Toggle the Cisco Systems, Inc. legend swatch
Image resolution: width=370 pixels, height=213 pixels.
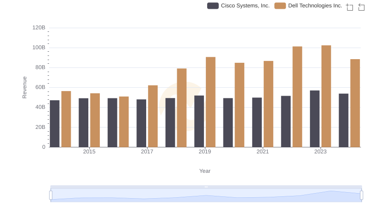(x=213, y=6)
